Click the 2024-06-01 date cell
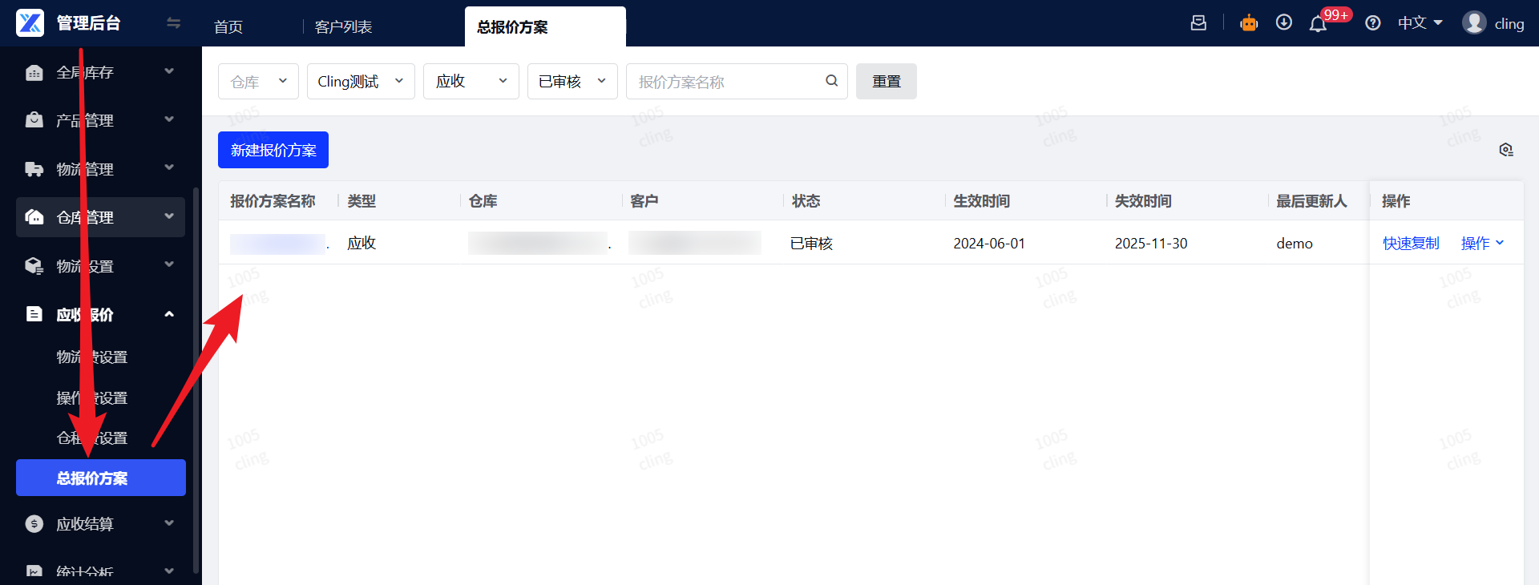This screenshot has width=1539, height=585. [989, 243]
